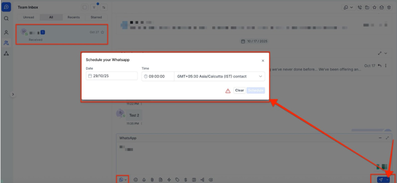The height and width of the screenshot is (183, 397).
Task: Open the send options dropdown arrow
Action: click(x=388, y=180)
